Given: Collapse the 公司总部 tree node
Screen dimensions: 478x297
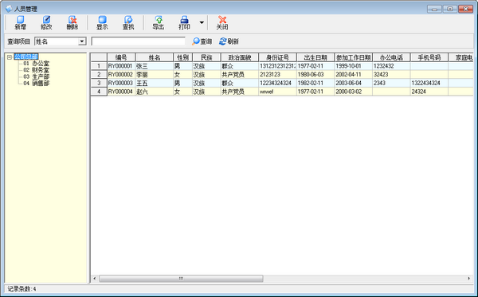Looking at the screenshot, I should click(10, 57).
